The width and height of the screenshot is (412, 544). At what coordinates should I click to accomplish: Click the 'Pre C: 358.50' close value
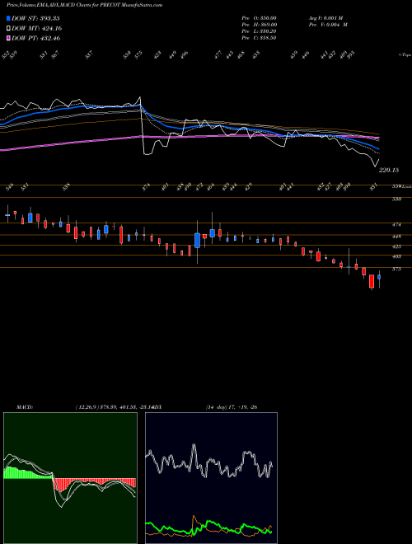coord(259,38)
